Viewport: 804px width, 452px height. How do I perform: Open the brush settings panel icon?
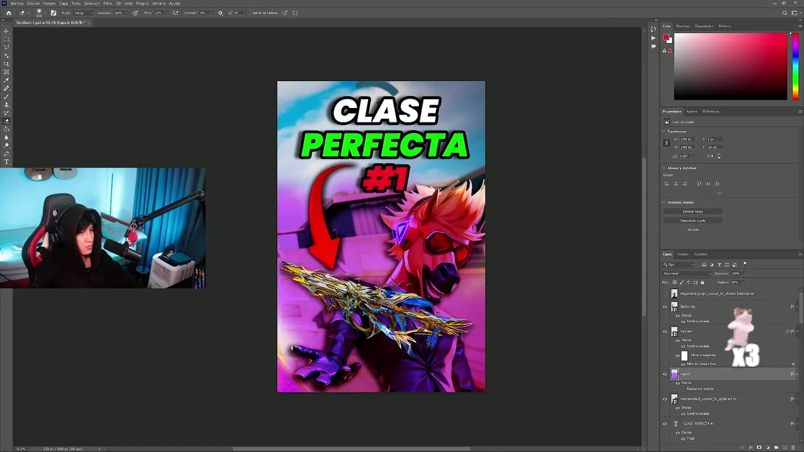tap(53, 13)
